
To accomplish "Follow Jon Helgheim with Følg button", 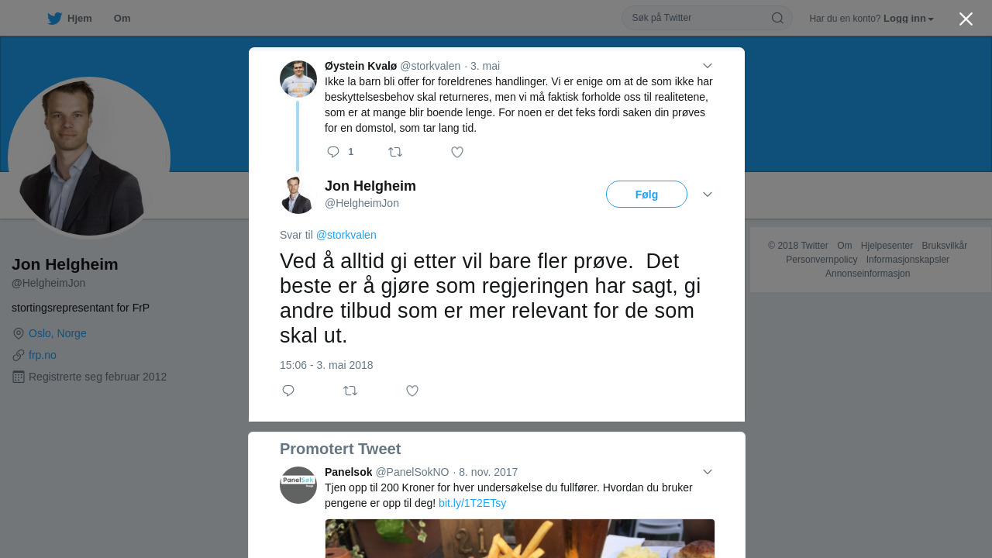I will pos(646,195).
